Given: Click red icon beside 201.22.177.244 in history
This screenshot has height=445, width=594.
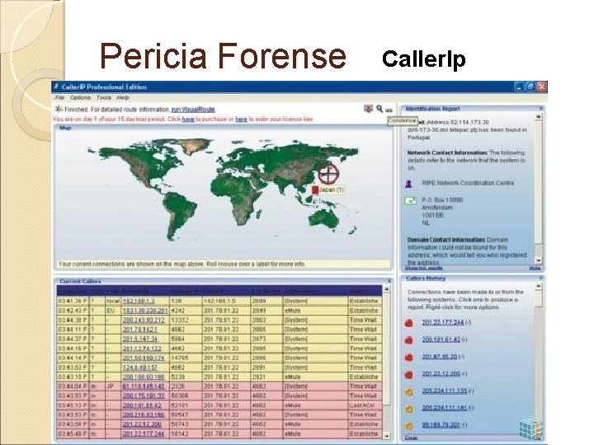Looking at the screenshot, I should (x=408, y=323).
